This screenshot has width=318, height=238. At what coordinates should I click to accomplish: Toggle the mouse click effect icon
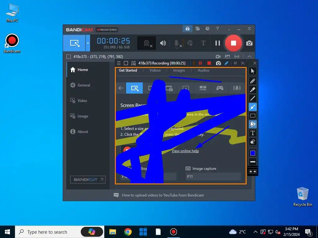pyautogui.click(x=190, y=43)
